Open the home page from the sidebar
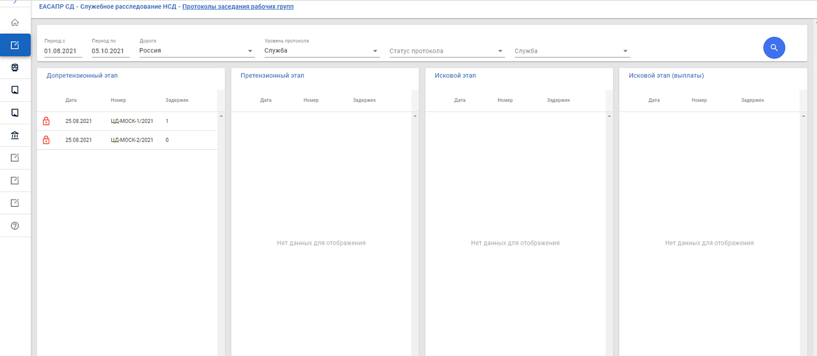Viewport: 817px width, 356px height. tap(15, 22)
